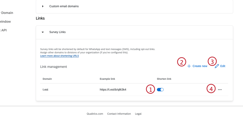Viewport: 243px width, 119px height.
Task: Expand the Custom email domains section
Action: coord(43,6)
